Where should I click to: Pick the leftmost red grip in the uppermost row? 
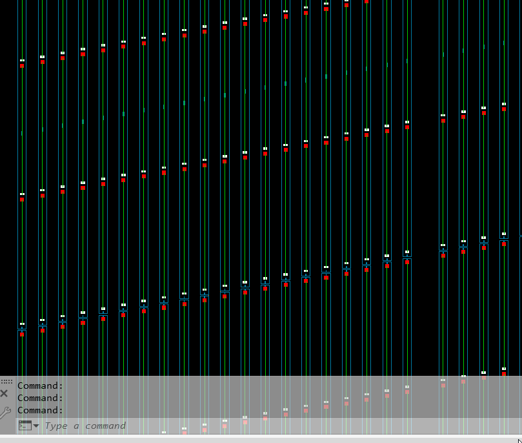[x=22, y=66]
